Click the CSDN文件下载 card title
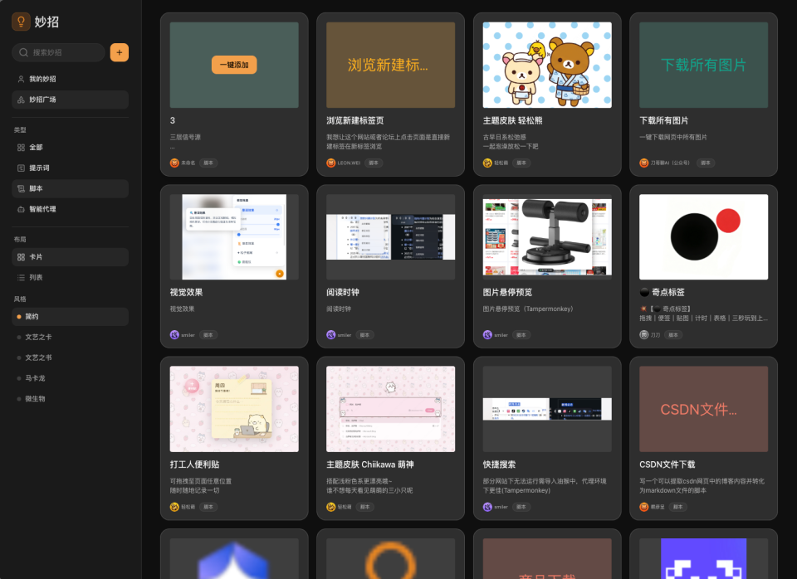The image size is (797, 579). coord(667,465)
